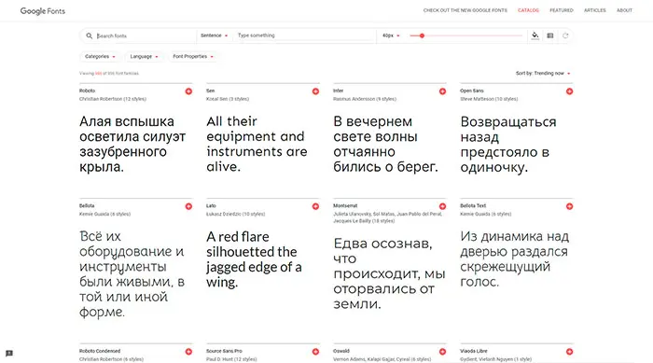Open Viaoda Libre font name
The width and height of the screenshot is (653, 363).
click(x=474, y=351)
